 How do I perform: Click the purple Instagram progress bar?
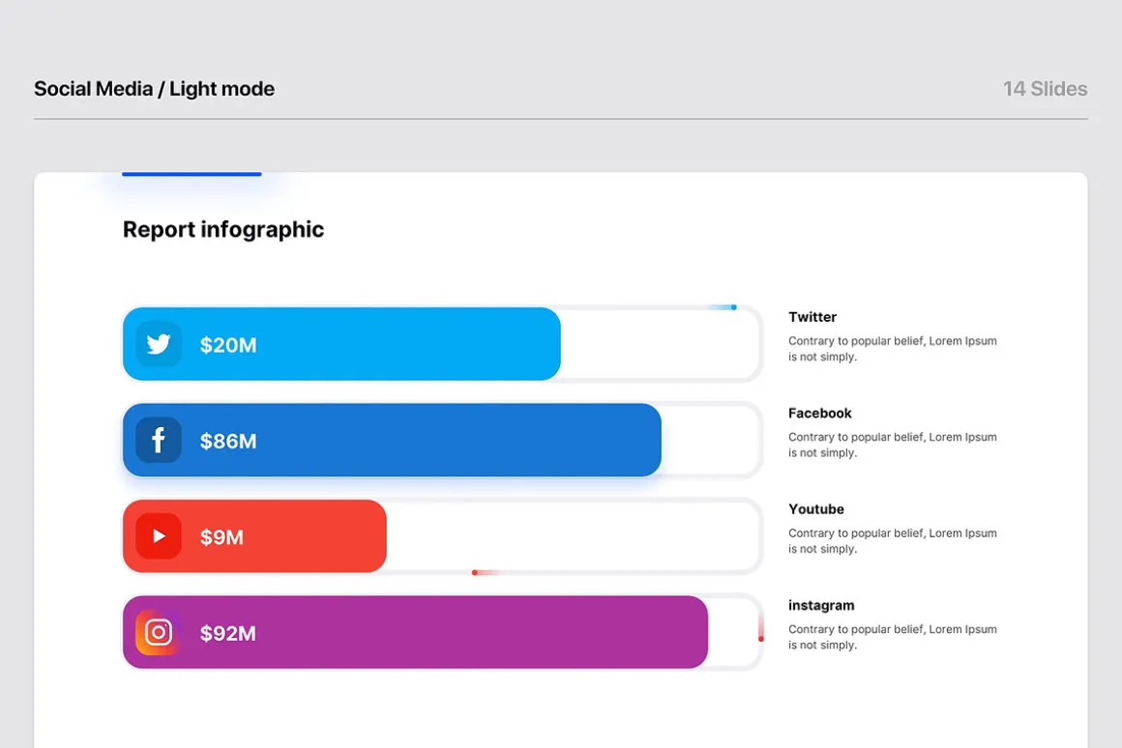tap(415, 632)
